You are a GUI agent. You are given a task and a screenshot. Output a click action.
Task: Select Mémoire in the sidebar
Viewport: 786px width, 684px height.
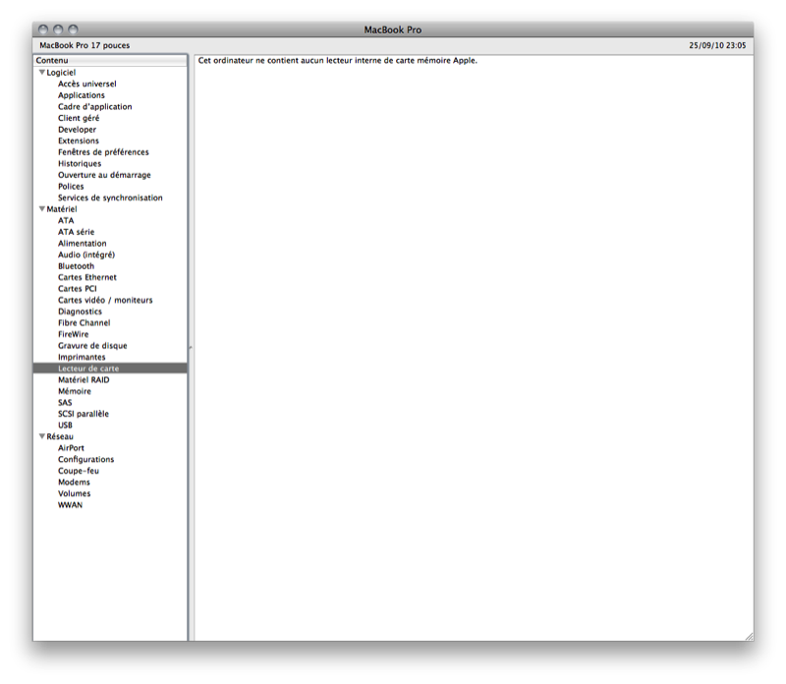74,391
